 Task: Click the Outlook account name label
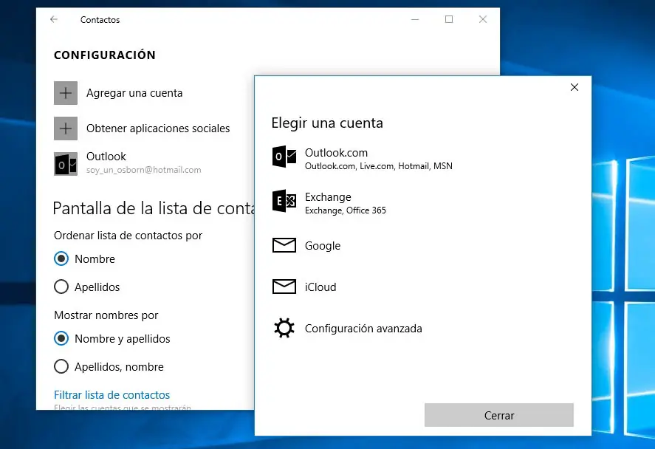(106, 157)
